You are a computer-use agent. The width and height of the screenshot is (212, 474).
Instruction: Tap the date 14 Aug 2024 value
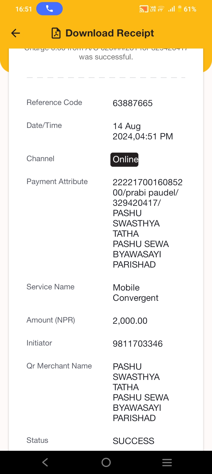pyautogui.click(x=143, y=131)
